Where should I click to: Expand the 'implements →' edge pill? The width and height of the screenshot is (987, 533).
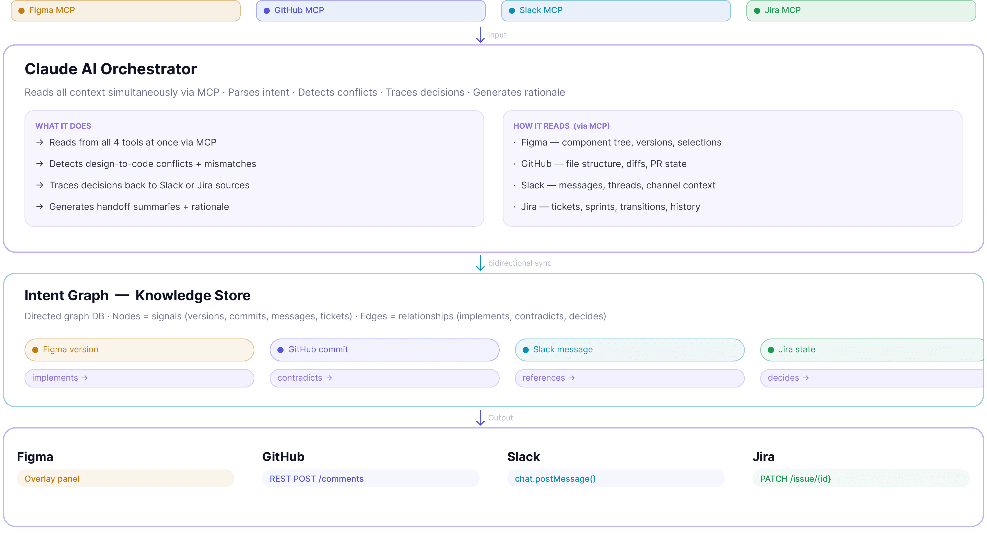[139, 378]
